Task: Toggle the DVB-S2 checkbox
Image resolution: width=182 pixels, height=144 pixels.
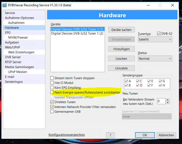Action: pyautogui.click(x=159, y=34)
